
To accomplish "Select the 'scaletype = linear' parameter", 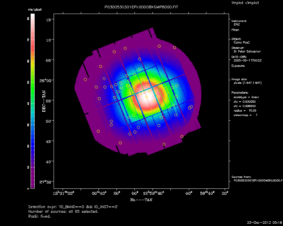I will point(246,97).
